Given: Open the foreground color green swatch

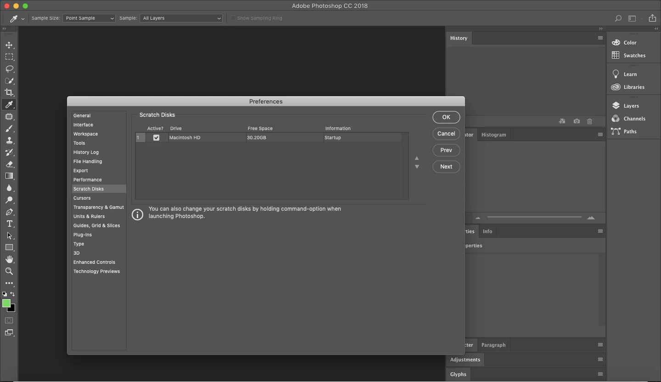Looking at the screenshot, I should [6, 303].
